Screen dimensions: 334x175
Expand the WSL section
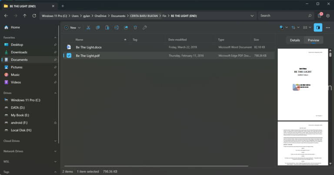pos(55,162)
